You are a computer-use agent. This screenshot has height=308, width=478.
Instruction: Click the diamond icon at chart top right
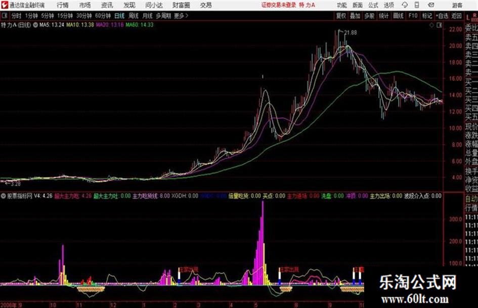[x=431, y=25]
